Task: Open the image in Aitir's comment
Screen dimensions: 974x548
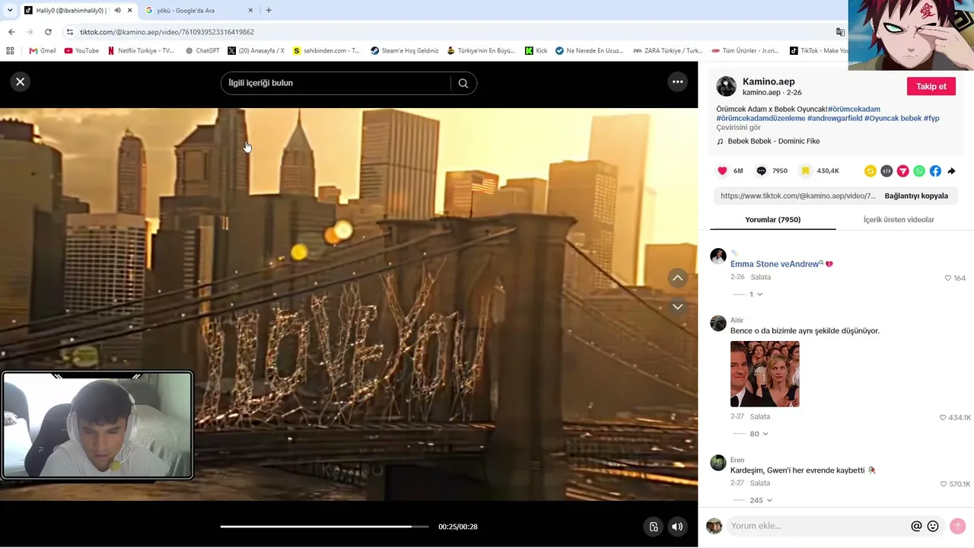Action: (765, 374)
